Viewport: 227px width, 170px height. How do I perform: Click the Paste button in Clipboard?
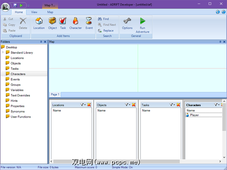click(x=9, y=31)
